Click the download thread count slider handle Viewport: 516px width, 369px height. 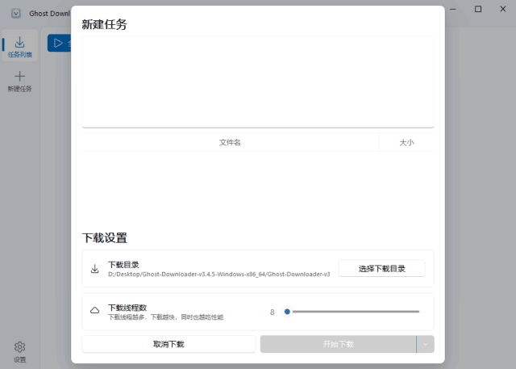(x=287, y=311)
